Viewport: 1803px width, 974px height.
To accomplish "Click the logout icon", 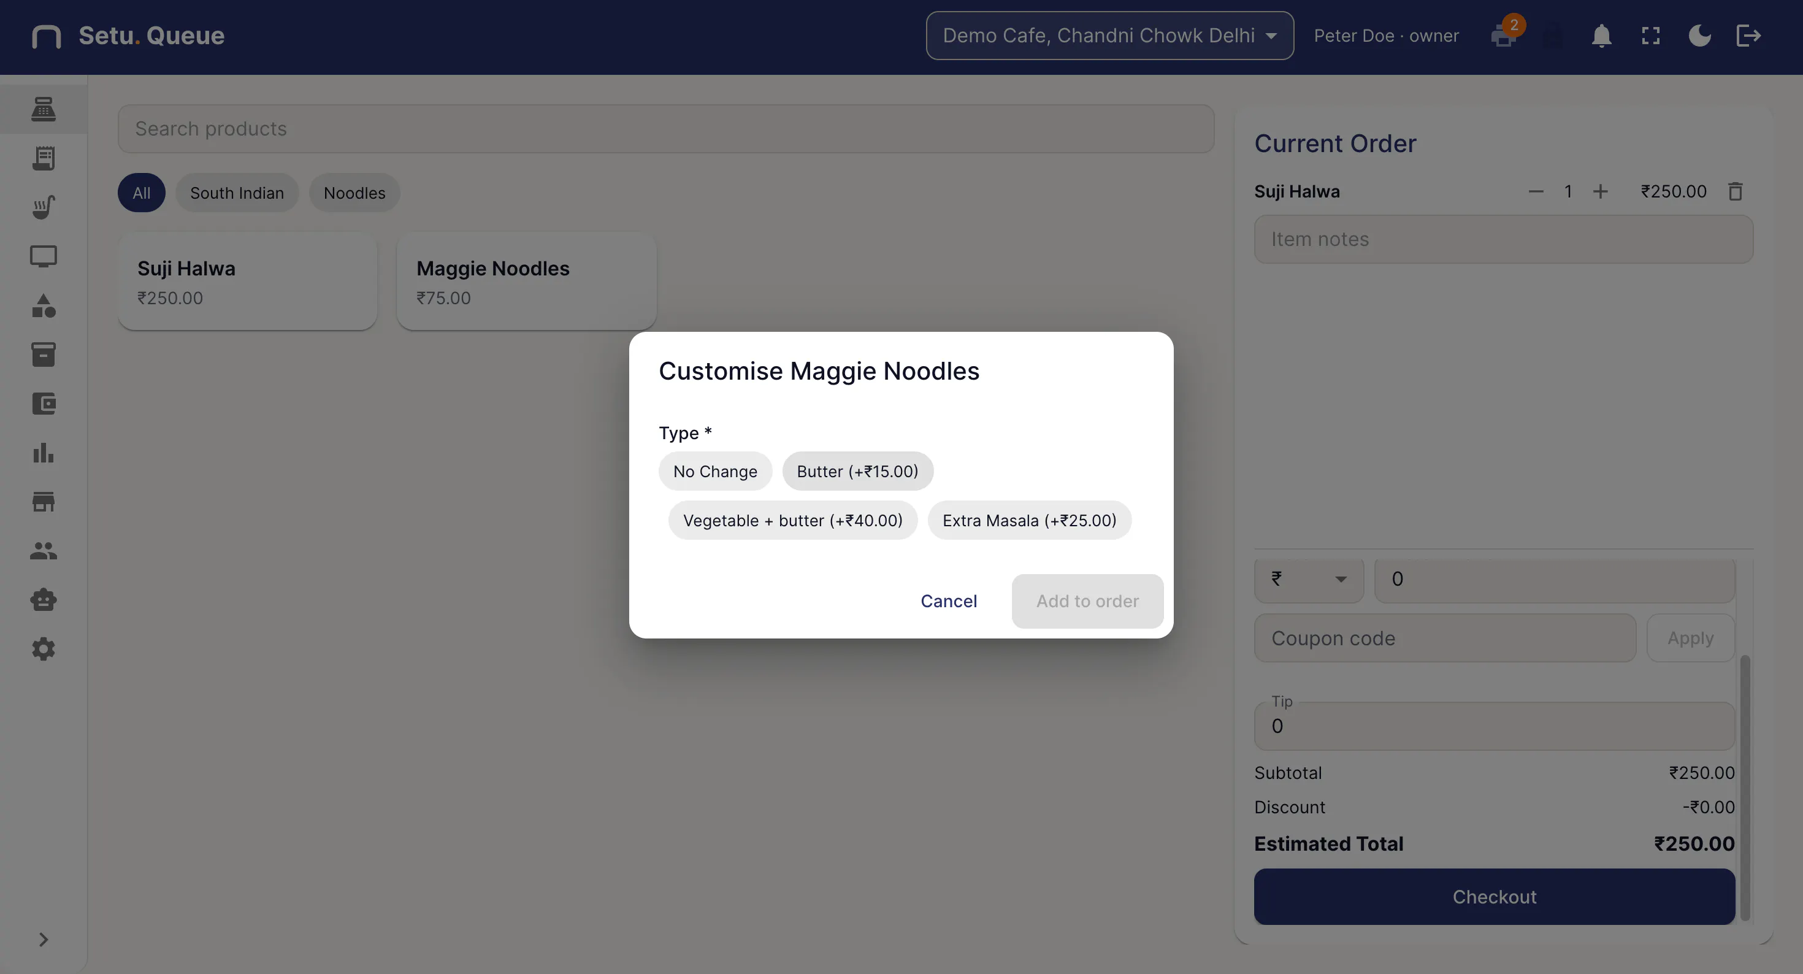I will pyautogui.click(x=1748, y=36).
